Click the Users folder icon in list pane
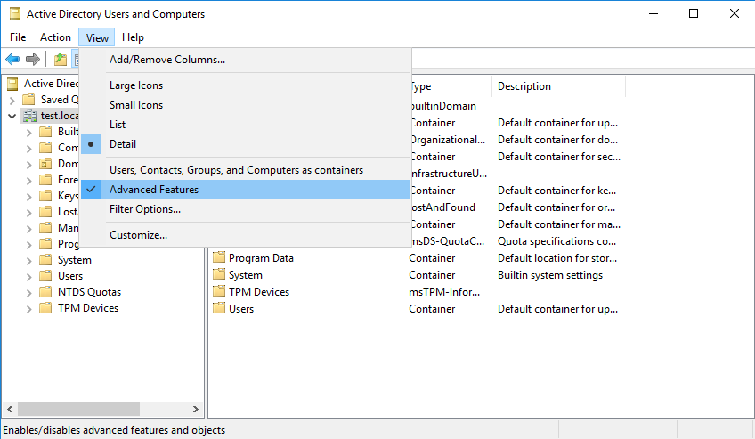 219,309
